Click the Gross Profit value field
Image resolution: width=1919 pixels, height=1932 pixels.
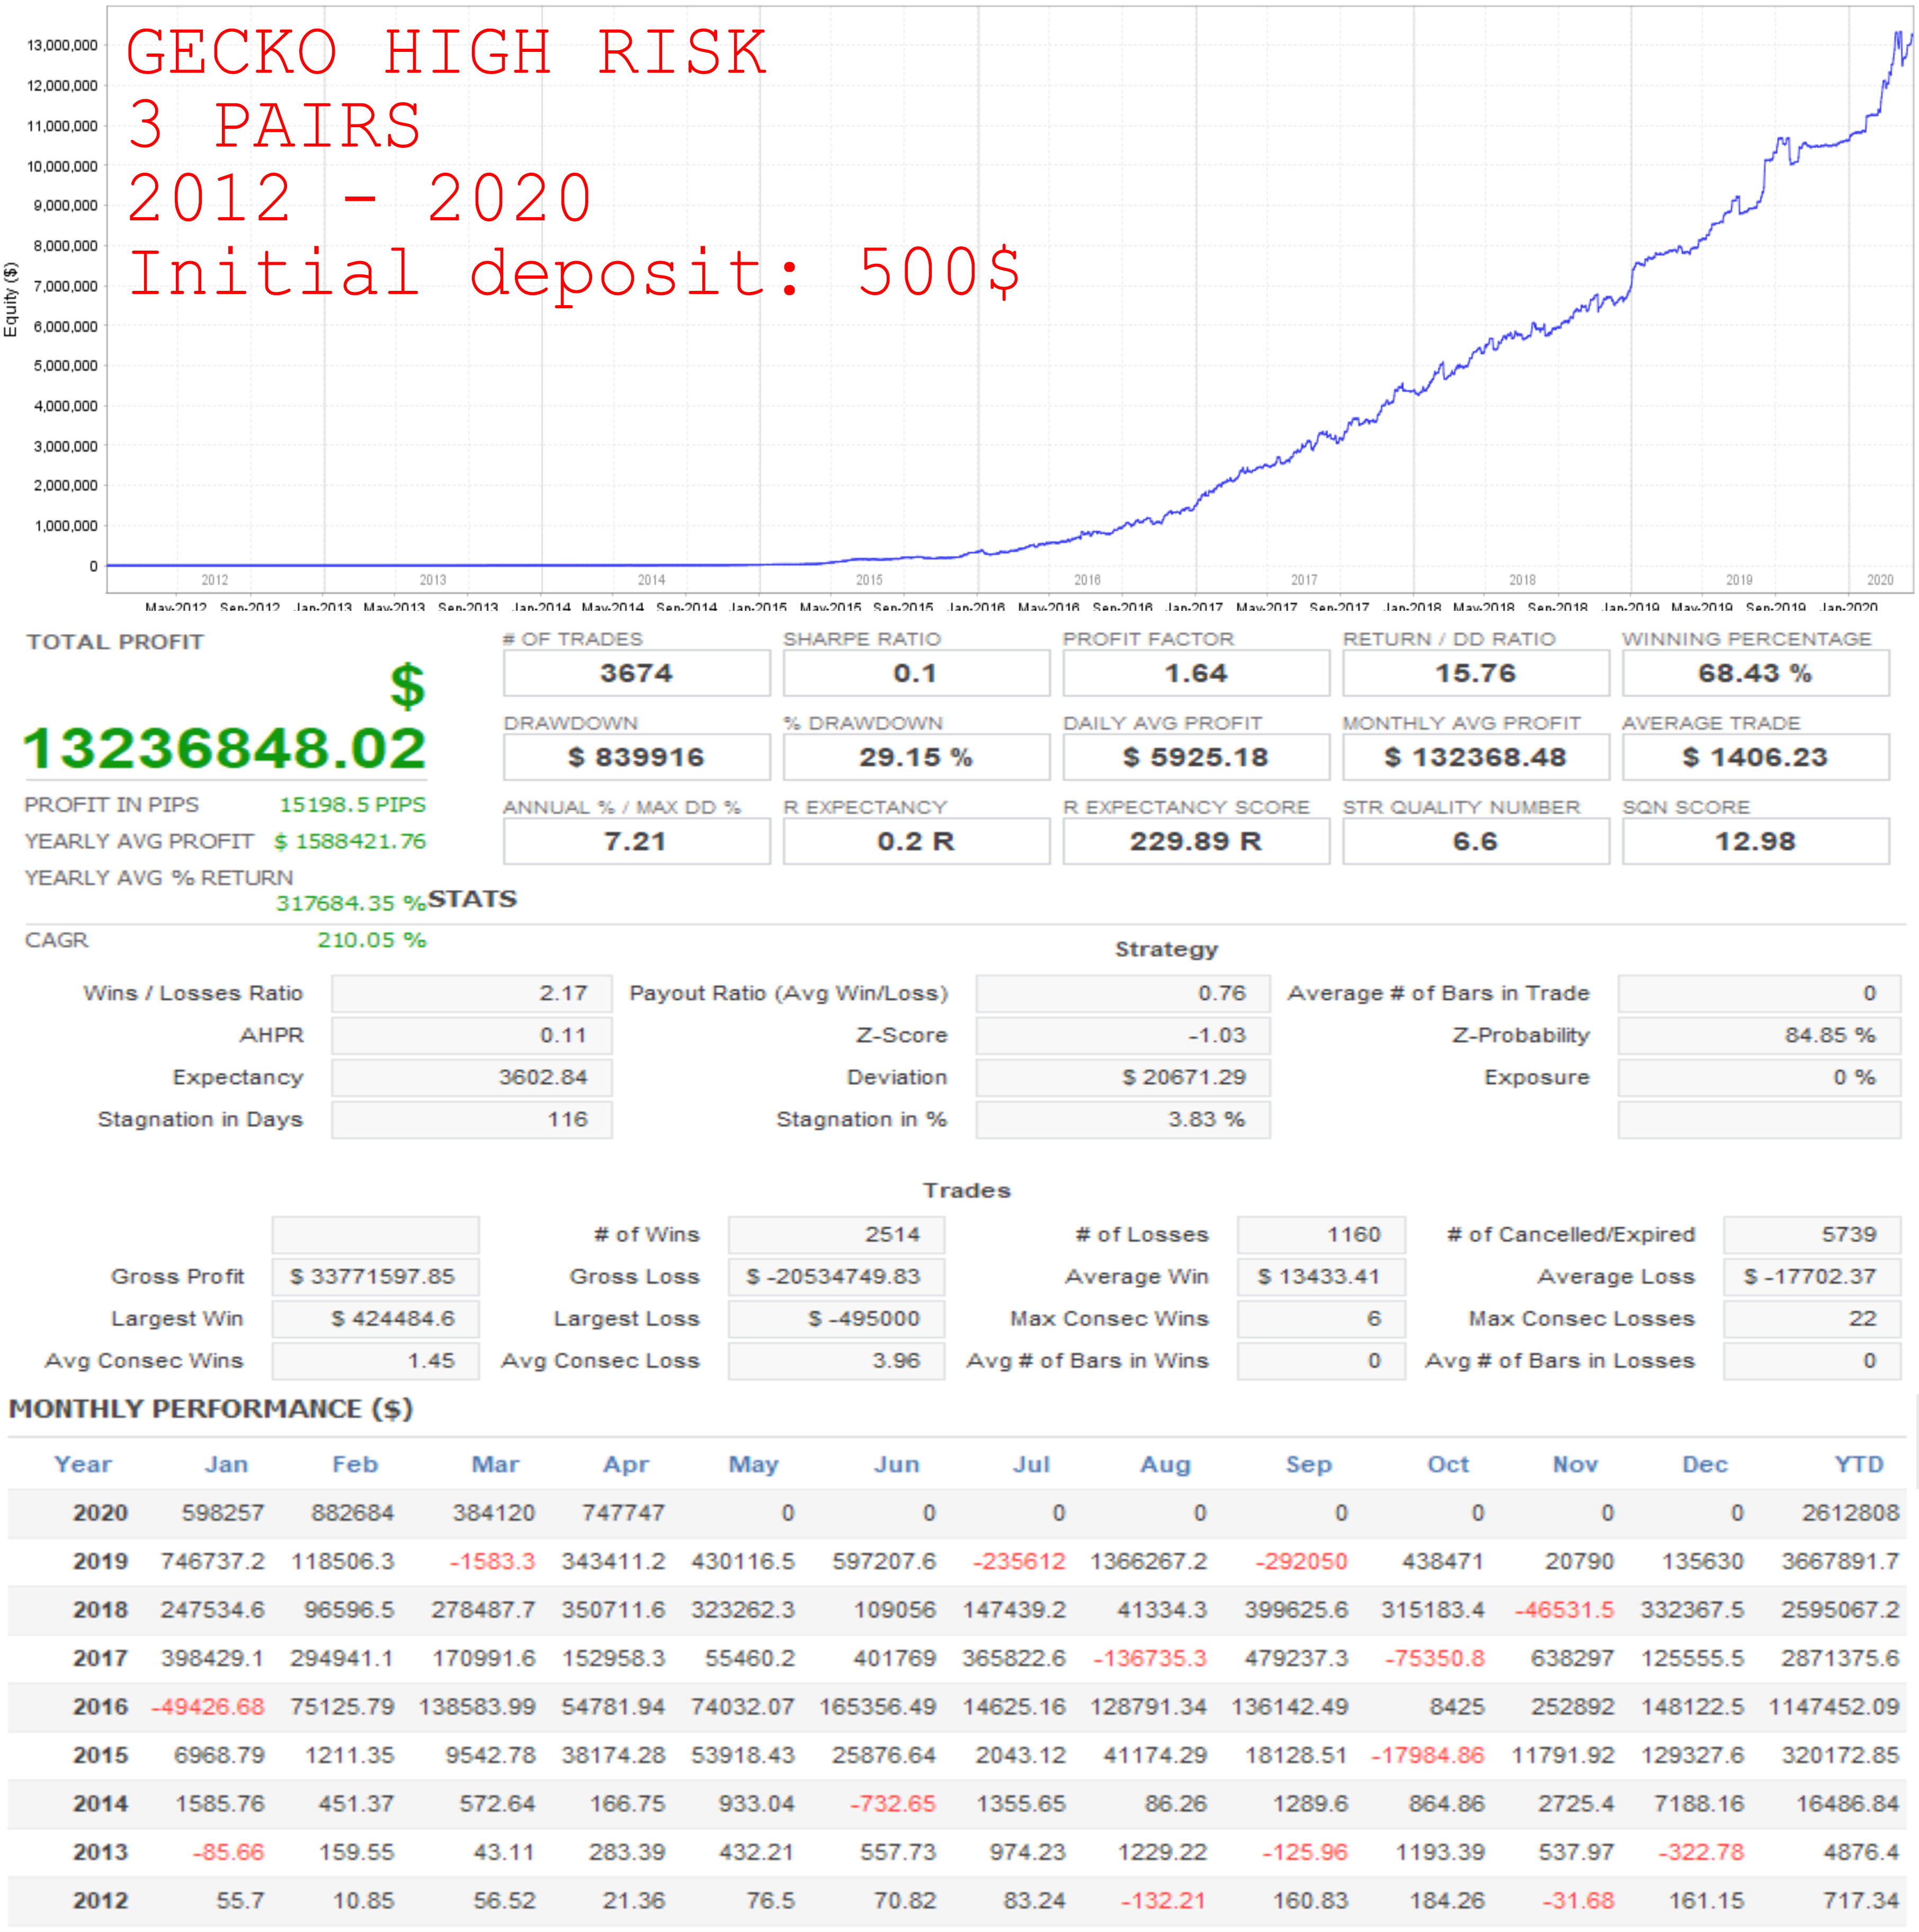tap(375, 1276)
